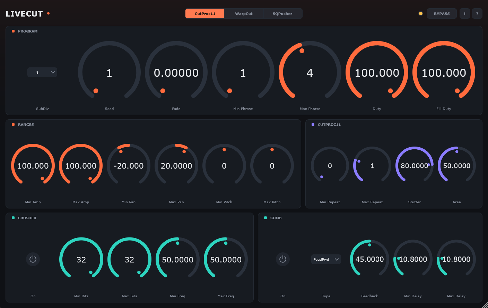Toggle the Crusher On power button
The width and height of the screenshot is (488, 308).
click(33, 259)
